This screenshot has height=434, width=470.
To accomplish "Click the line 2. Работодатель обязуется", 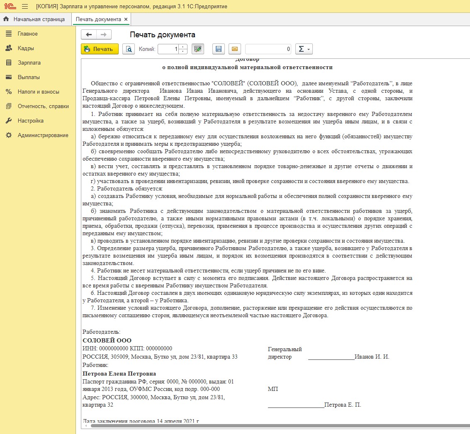I will coord(127,188).
